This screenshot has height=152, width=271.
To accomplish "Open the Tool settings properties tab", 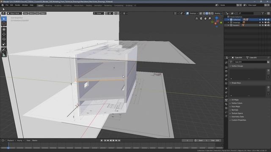I will click(226, 62).
